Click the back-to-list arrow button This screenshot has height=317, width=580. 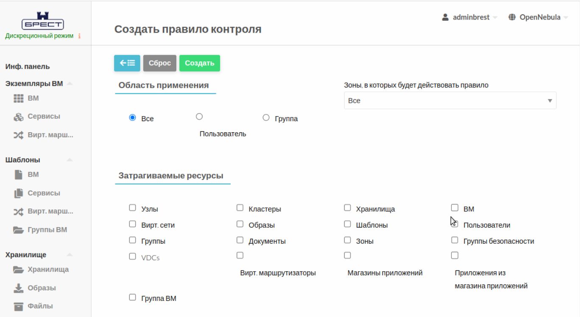pyautogui.click(x=127, y=63)
